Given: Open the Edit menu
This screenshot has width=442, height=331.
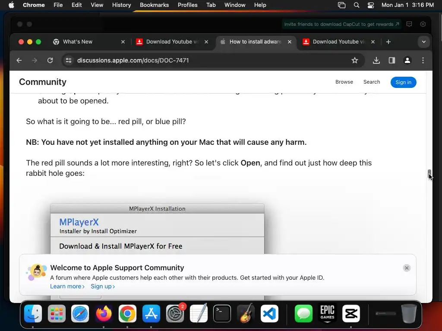Looking at the screenshot, I should (76, 5).
